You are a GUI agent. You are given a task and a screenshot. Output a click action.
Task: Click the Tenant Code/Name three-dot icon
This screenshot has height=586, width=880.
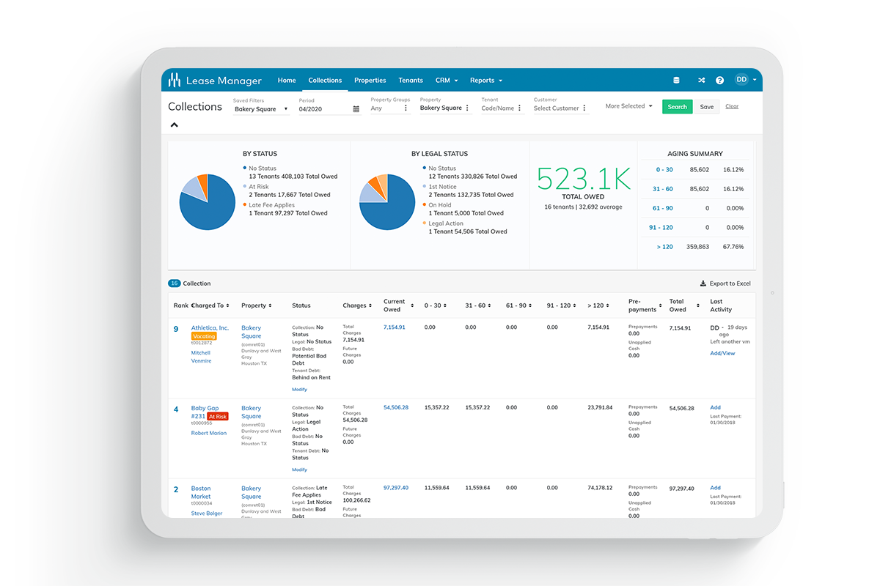pos(520,108)
